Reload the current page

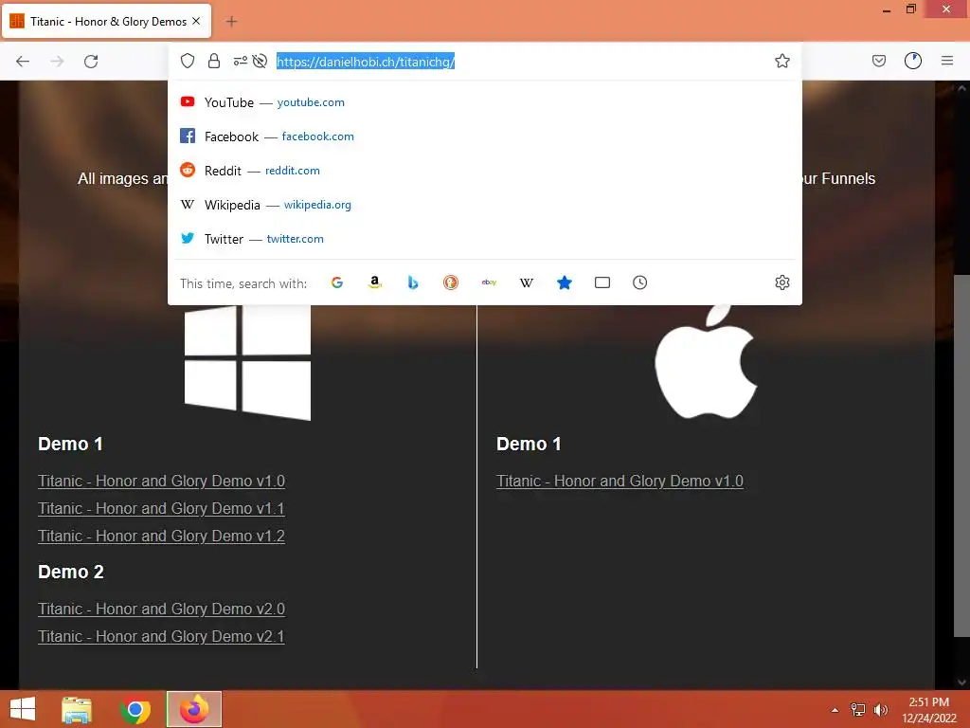point(91,61)
